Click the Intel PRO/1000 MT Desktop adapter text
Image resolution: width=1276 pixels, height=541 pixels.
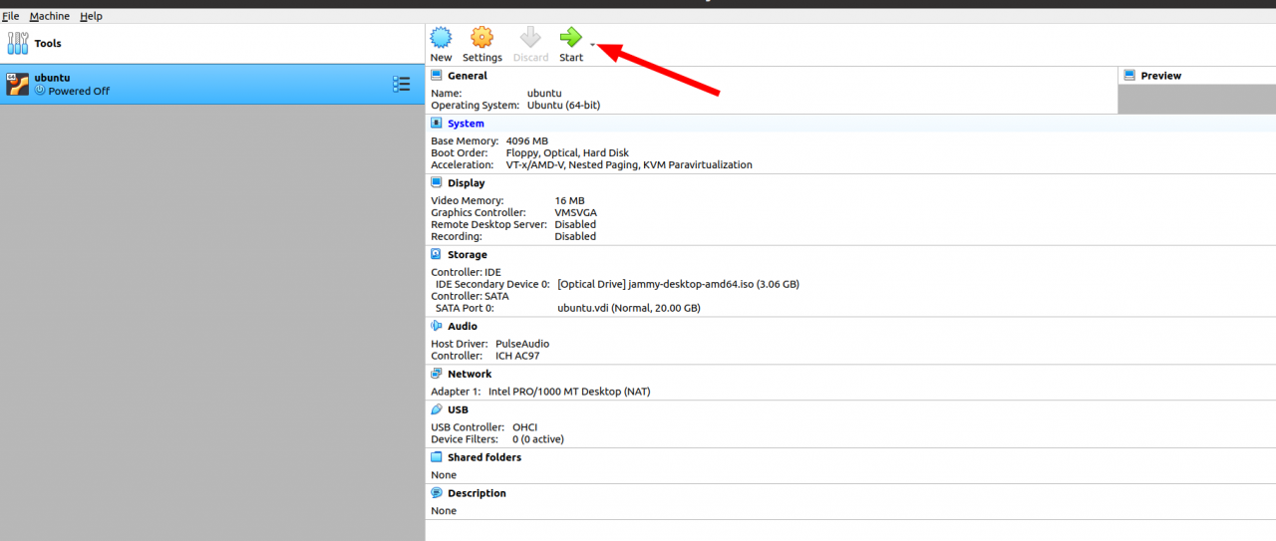[569, 392]
